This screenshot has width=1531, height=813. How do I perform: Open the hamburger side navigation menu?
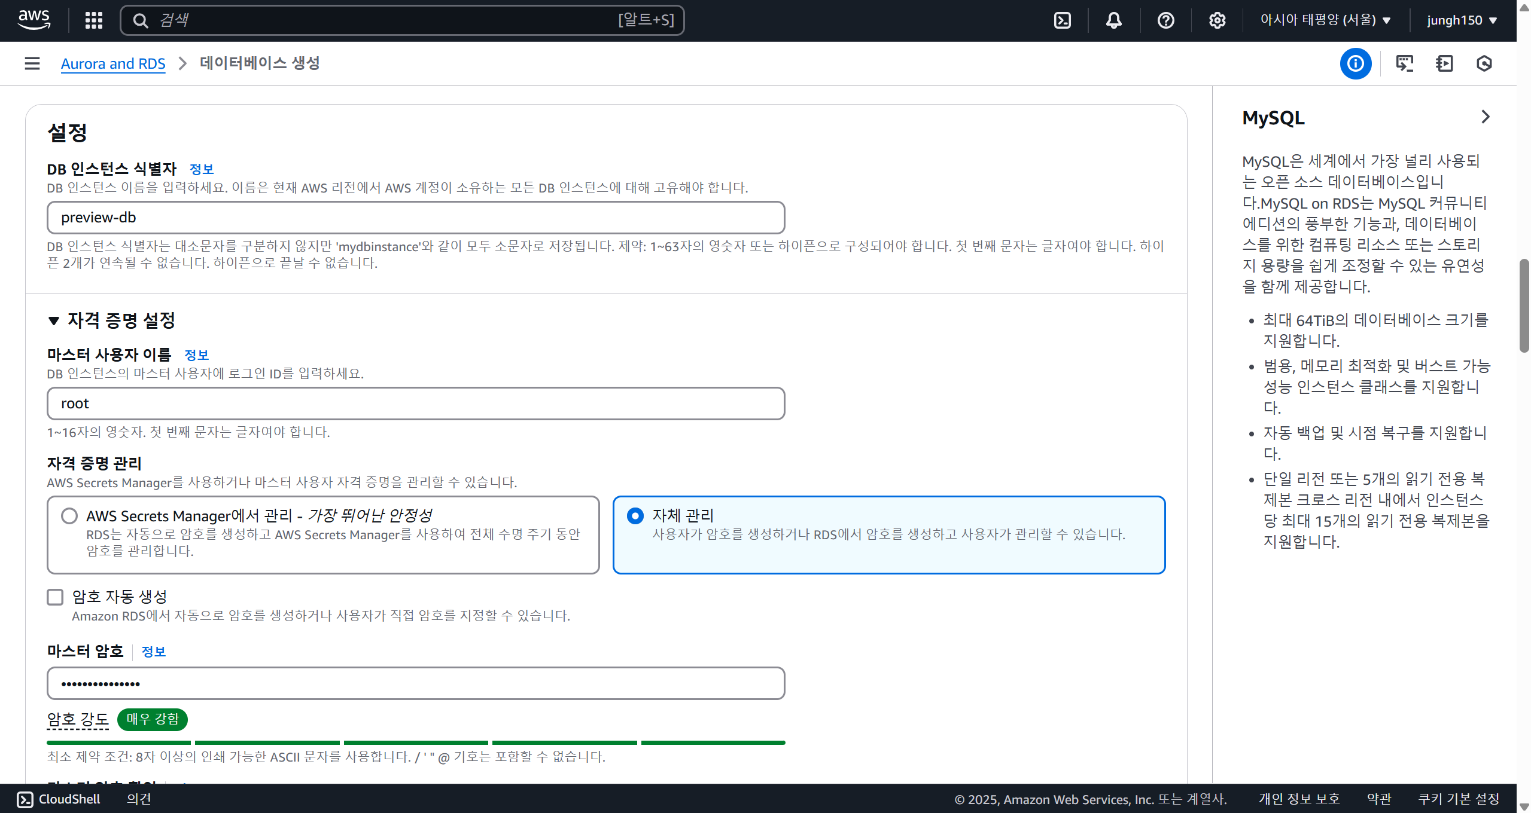[x=32, y=63]
